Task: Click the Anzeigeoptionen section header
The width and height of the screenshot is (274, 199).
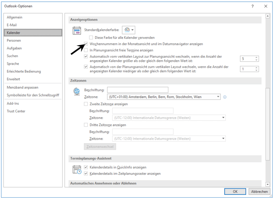Action: coord(165,20)
